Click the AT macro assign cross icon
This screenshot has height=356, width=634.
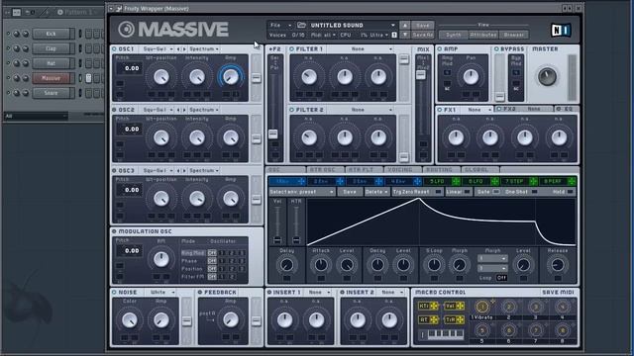tap(434, 319)
